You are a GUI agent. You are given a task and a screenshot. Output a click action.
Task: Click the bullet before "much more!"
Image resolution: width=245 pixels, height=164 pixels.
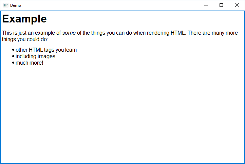tap(13, 63)
